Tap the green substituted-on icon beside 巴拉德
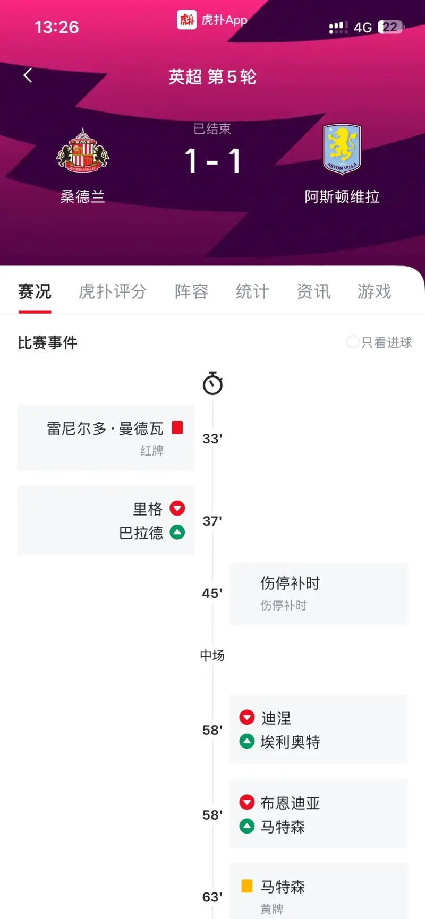425x919 pixels. point(177,532)
